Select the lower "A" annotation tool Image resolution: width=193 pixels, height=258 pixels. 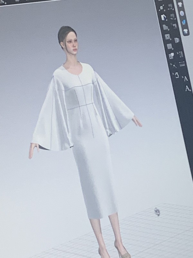coord(188,89)
